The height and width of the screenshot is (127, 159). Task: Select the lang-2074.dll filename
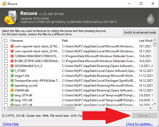[x=23, y=95]
